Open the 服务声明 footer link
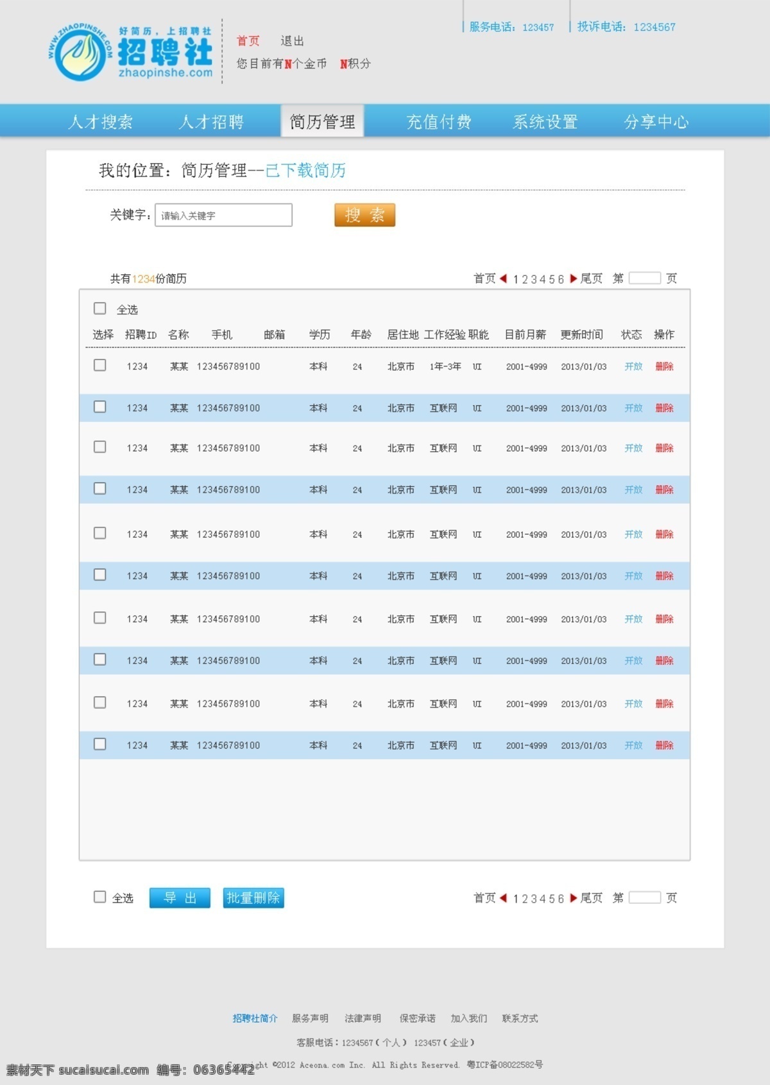This screenshot has width=770, height=1085. (x=310, y=1018)
